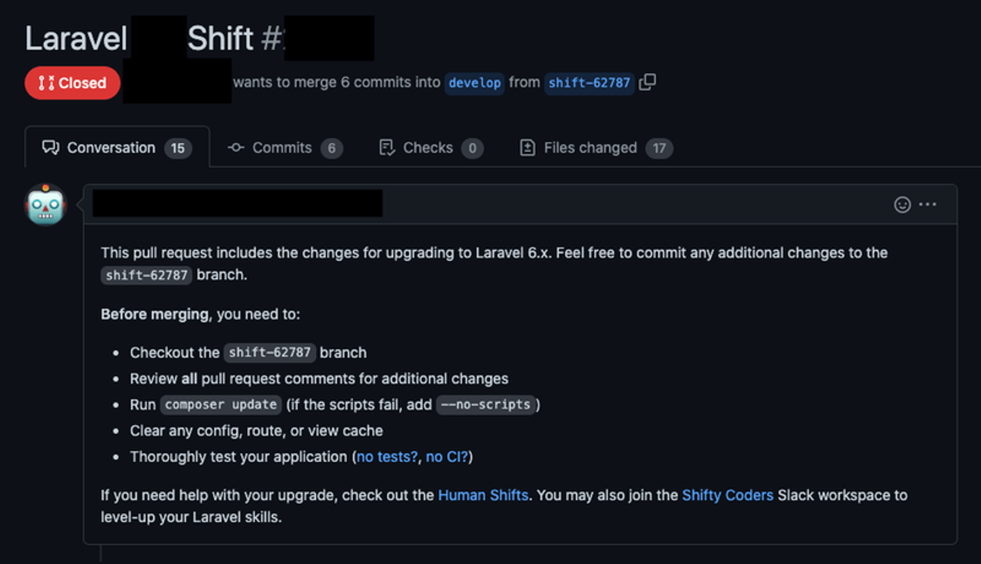Click shift-62787 code in the first paragraph
The width and height of the screenshot is (981, 564).
(x=146, y=275)
